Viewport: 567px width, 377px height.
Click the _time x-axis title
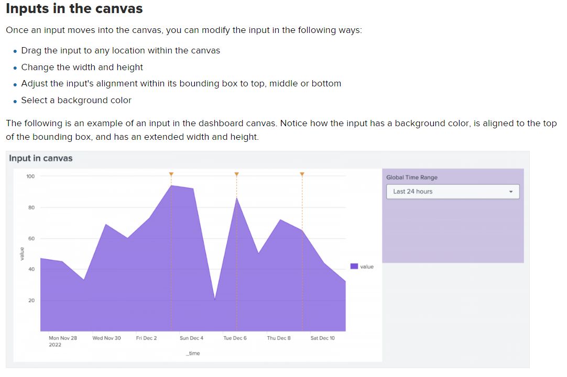pyautogui.click(x=193, y=353)
